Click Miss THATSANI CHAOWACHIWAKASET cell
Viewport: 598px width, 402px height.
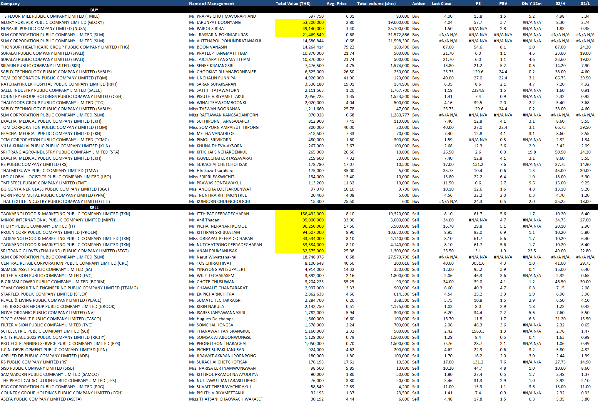coord(226,399)
